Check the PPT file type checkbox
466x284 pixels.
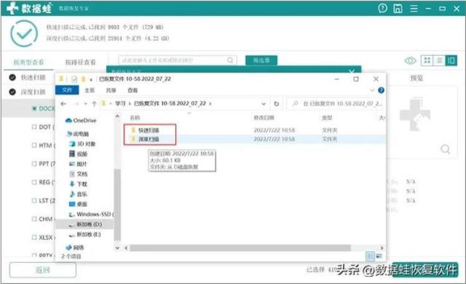point(34,164)
